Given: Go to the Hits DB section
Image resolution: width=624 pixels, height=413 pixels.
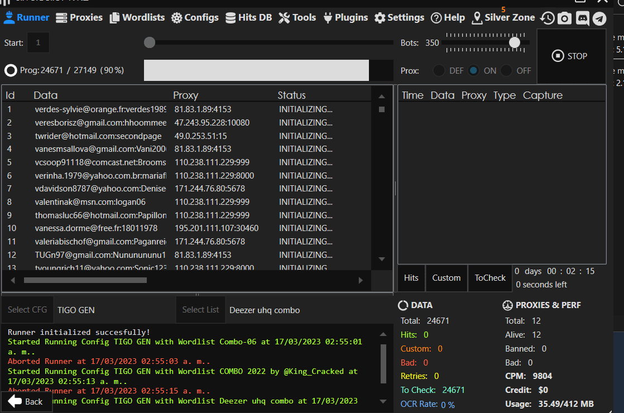Looking at the screenshot, I should (248, 18).
